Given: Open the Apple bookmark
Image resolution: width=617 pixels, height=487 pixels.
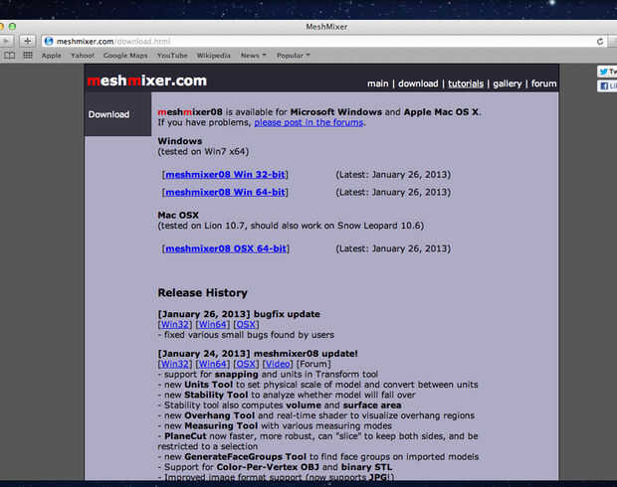Looking at the screenshot, I should click(x=52, y=56).
